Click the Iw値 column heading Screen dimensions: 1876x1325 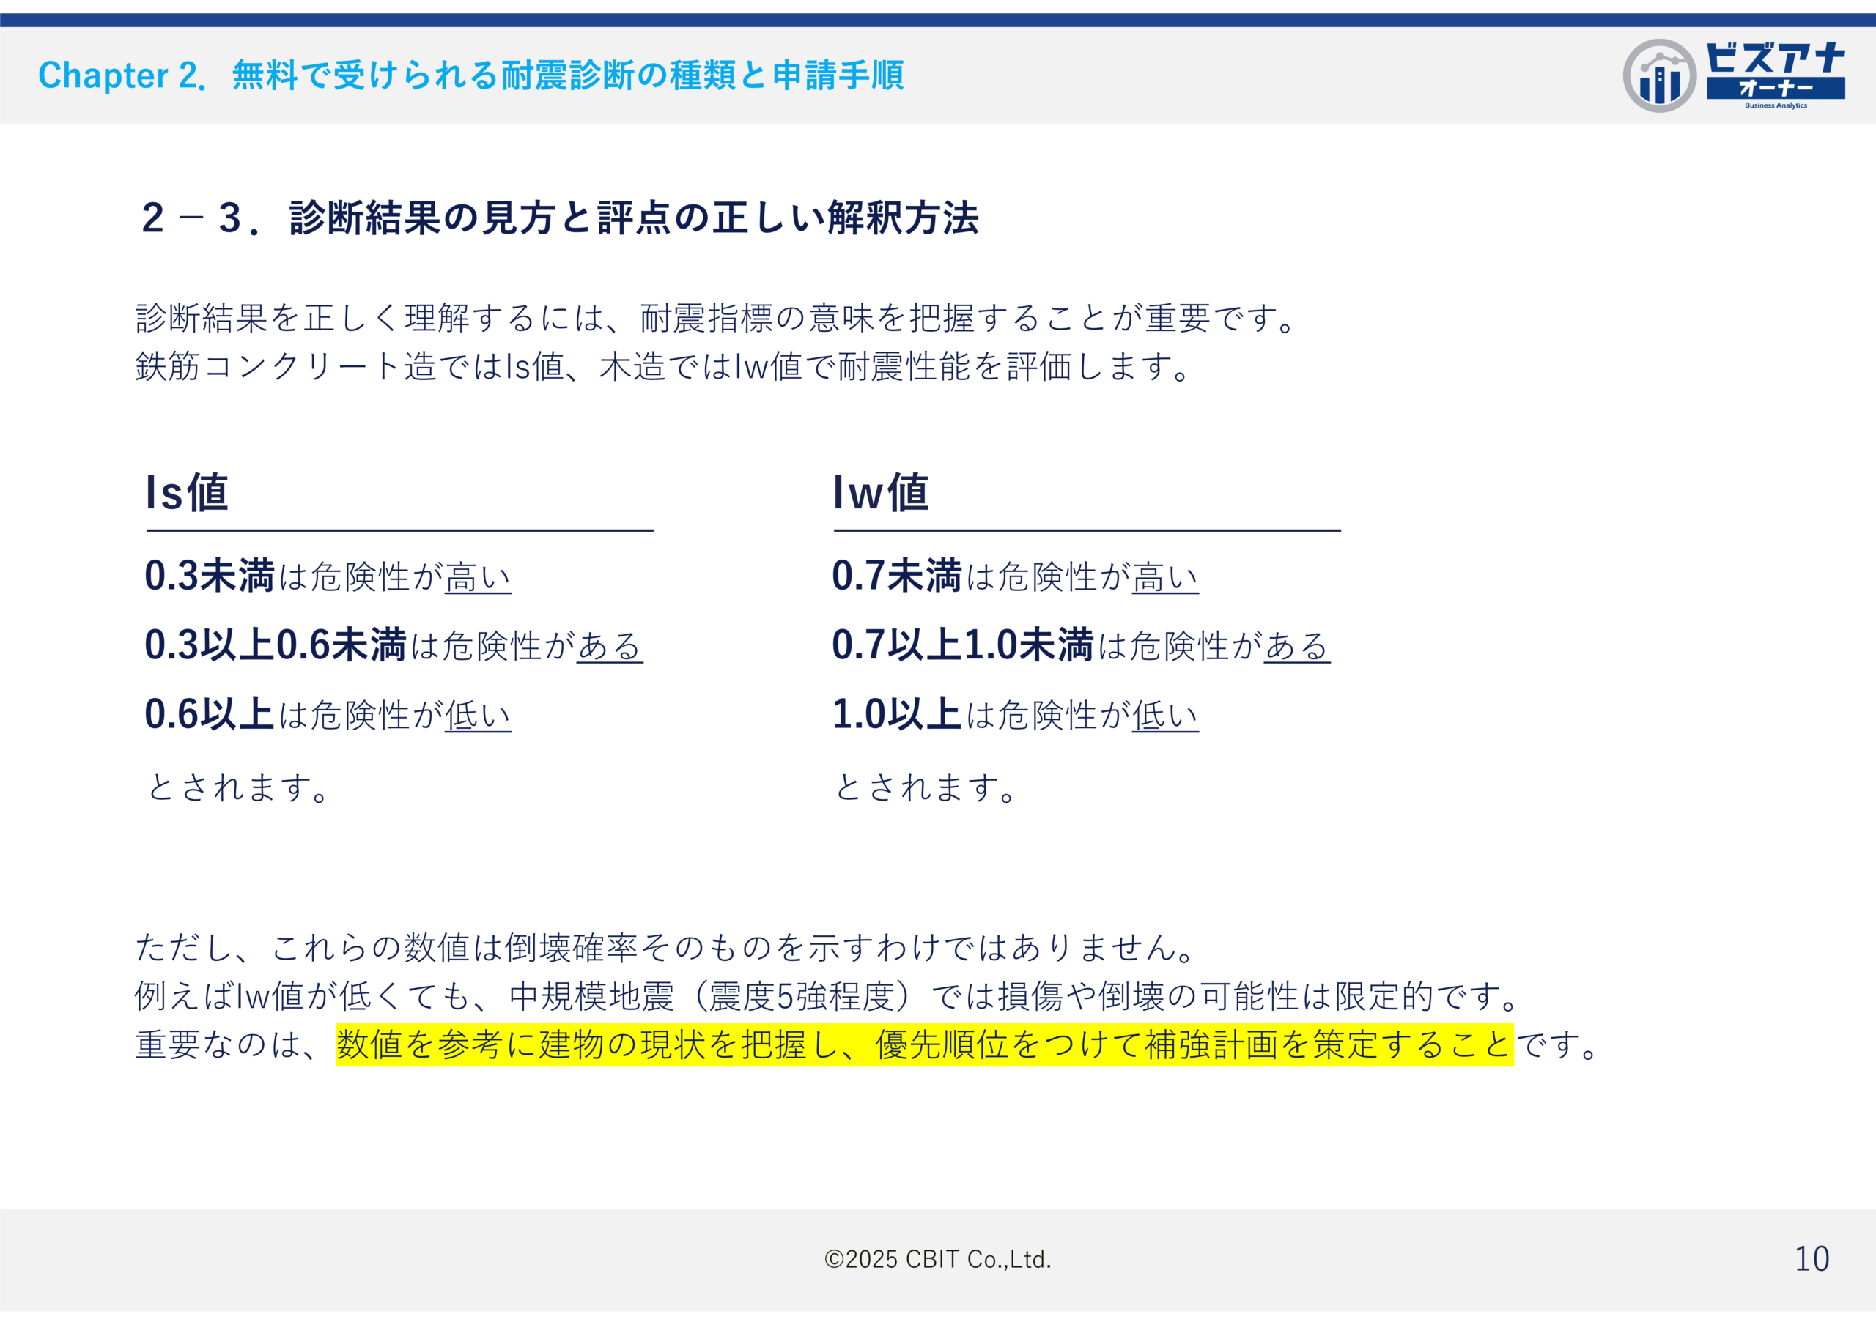[x=880, y=493]
